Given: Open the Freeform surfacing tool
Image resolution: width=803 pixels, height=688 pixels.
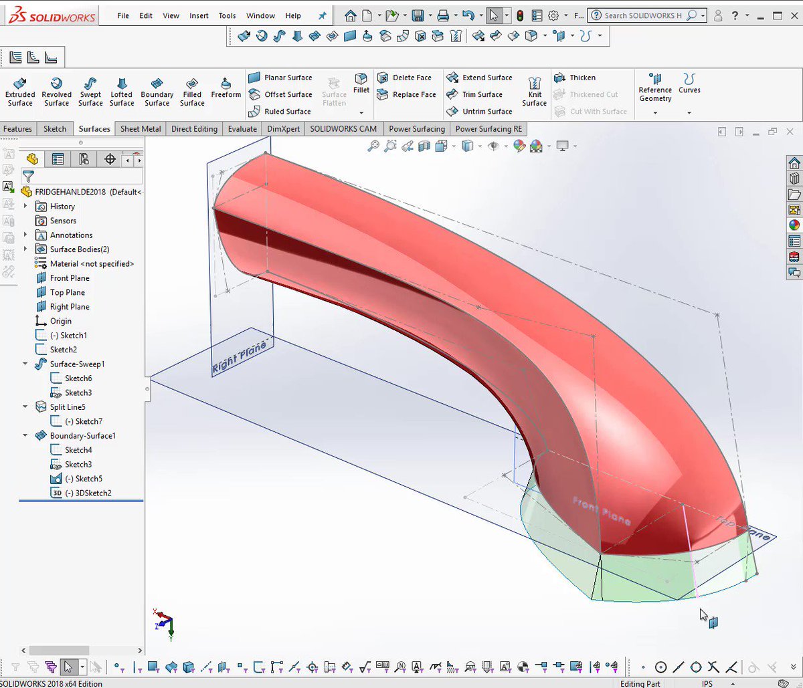Looking at the screenshot, I should click(226, 87).
